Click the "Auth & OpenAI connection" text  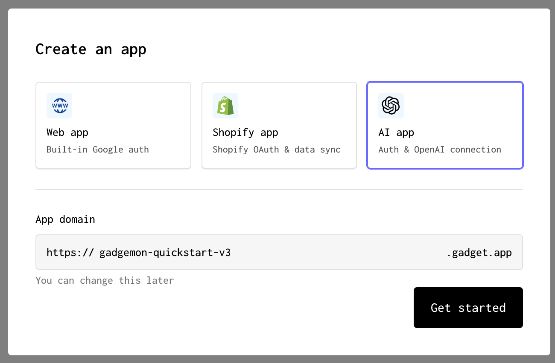click(440, 150)
